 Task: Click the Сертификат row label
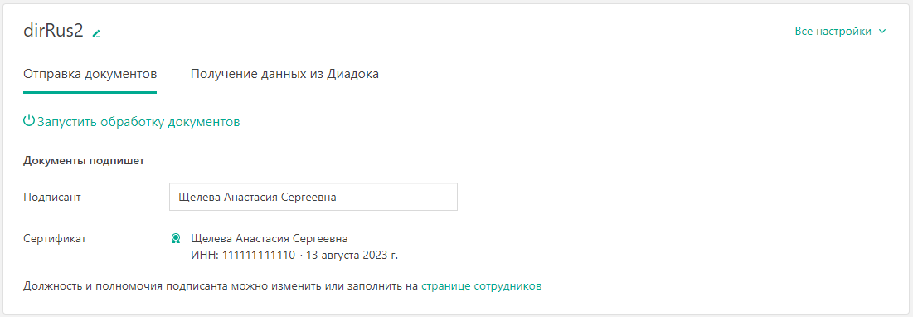[x=54, y=238]
